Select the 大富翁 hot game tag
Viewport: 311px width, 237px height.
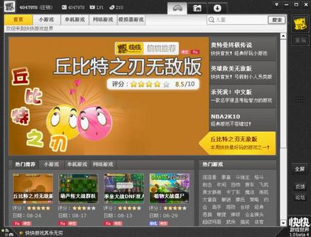209,200
